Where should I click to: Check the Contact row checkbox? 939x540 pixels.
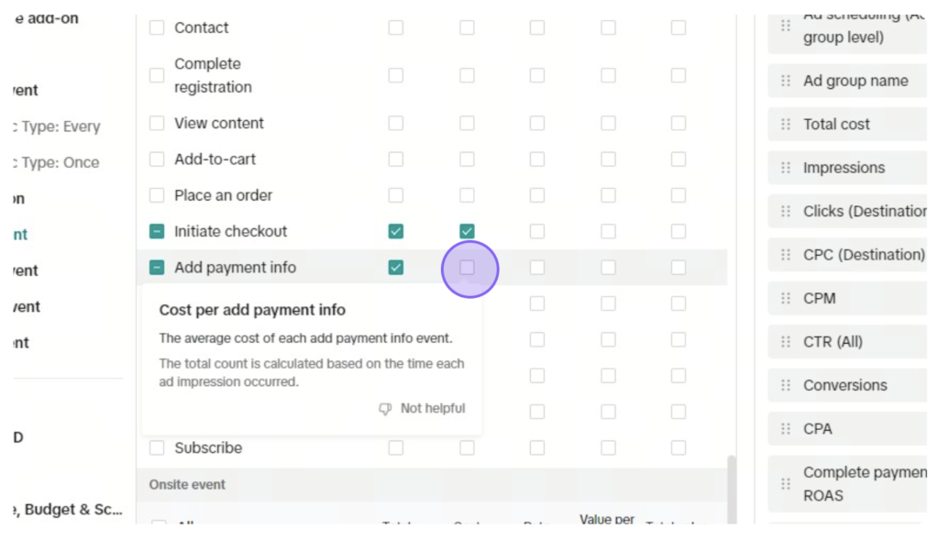coord(157,28)
